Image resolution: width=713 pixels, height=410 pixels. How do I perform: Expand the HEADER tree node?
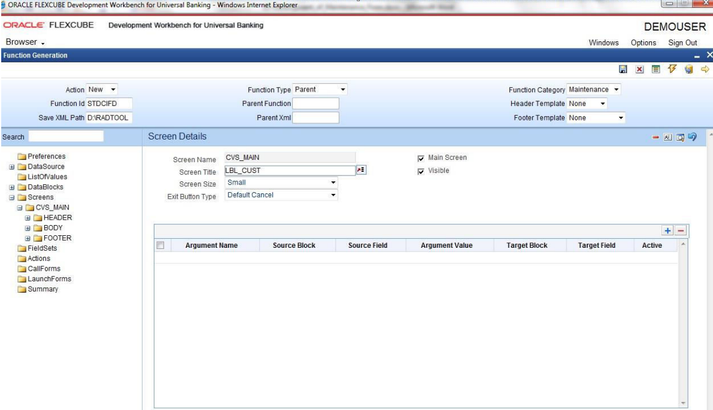[x=28, y=218]
